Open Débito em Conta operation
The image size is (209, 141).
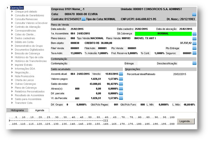click(x=24, y=42)
